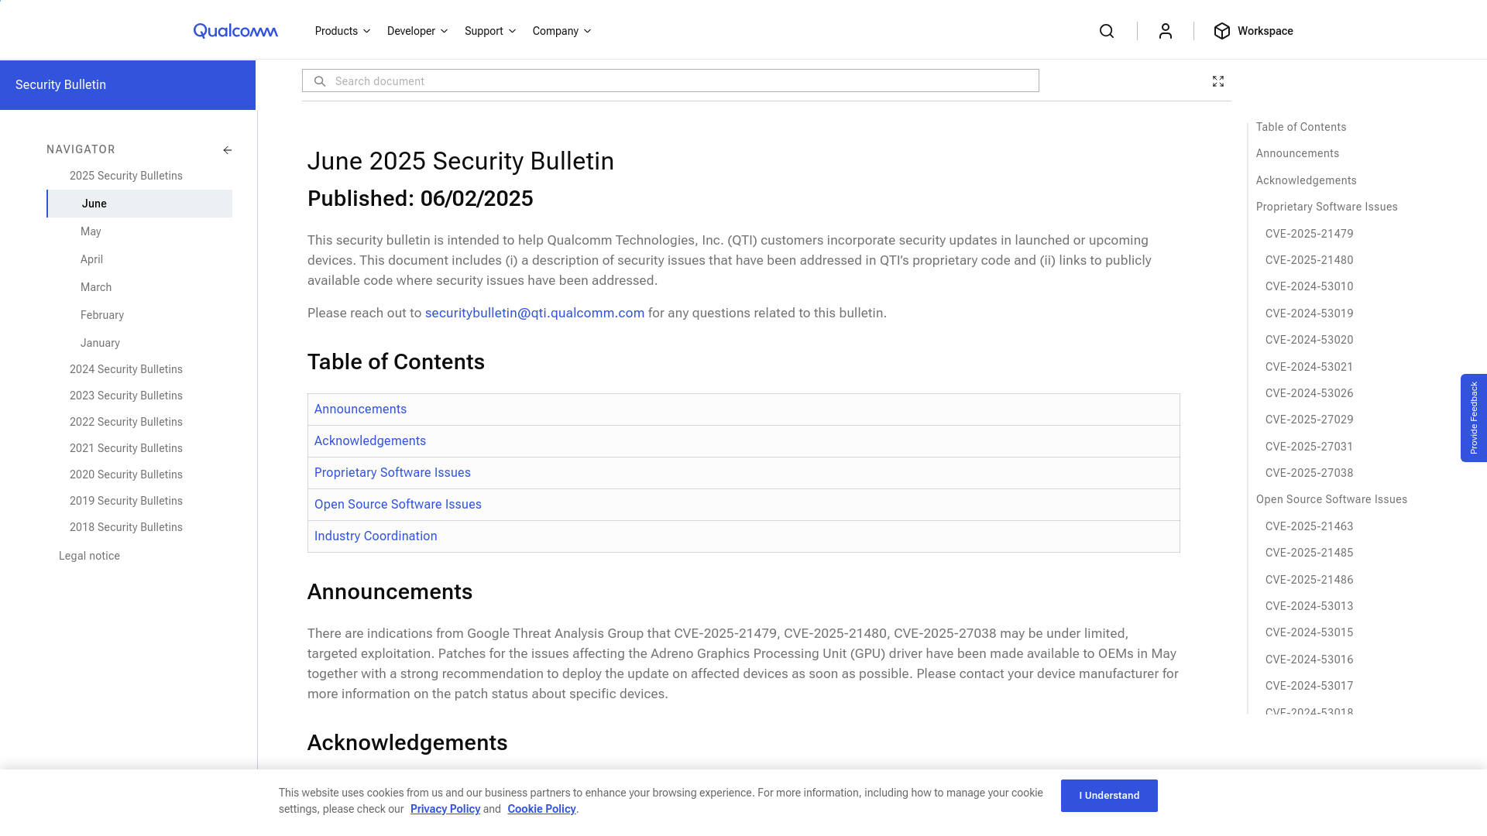Screen dimensions: 1487x836
Task: Go to CVE-2024-53013 in outline
Action: pyautogui.click(x=1310, y=606)
